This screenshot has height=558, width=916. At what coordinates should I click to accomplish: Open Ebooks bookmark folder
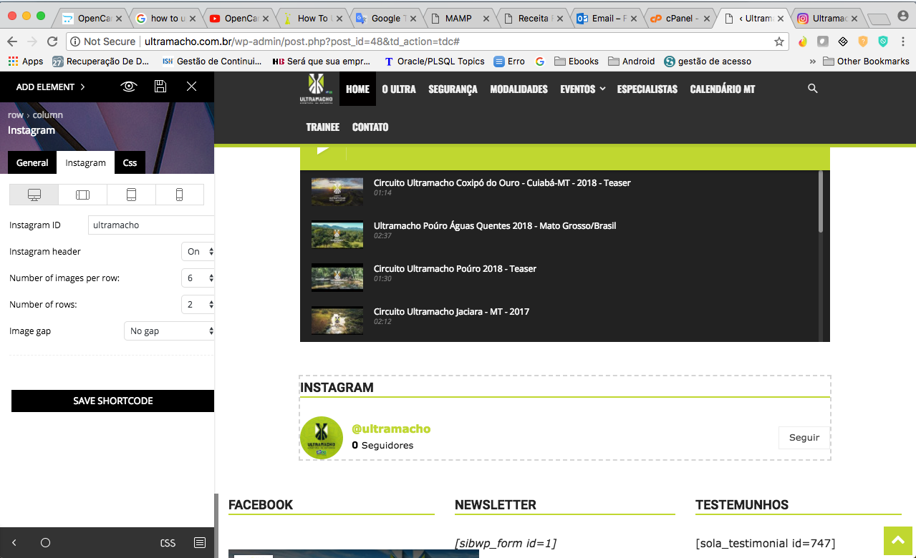[x=577, y=62]
